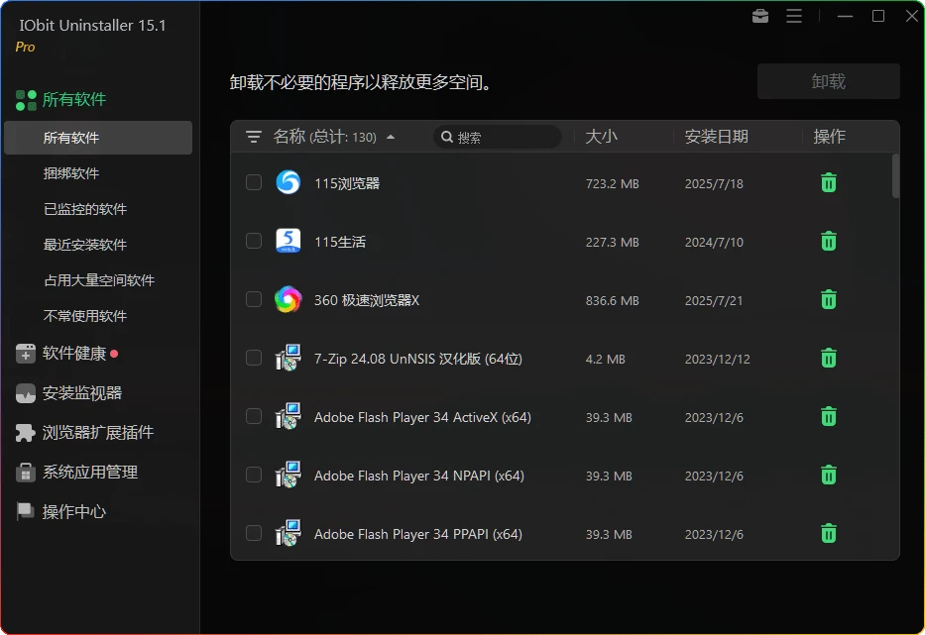Click the vertical scrollbar of software list
The width and height of the screenshot is (925, 635).
[x=896, y=176]
